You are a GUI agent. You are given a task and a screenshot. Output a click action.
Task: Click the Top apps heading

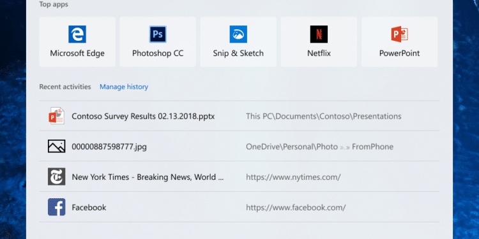(54, 4)
